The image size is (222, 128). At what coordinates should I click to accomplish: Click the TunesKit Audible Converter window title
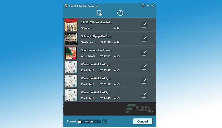84,6
